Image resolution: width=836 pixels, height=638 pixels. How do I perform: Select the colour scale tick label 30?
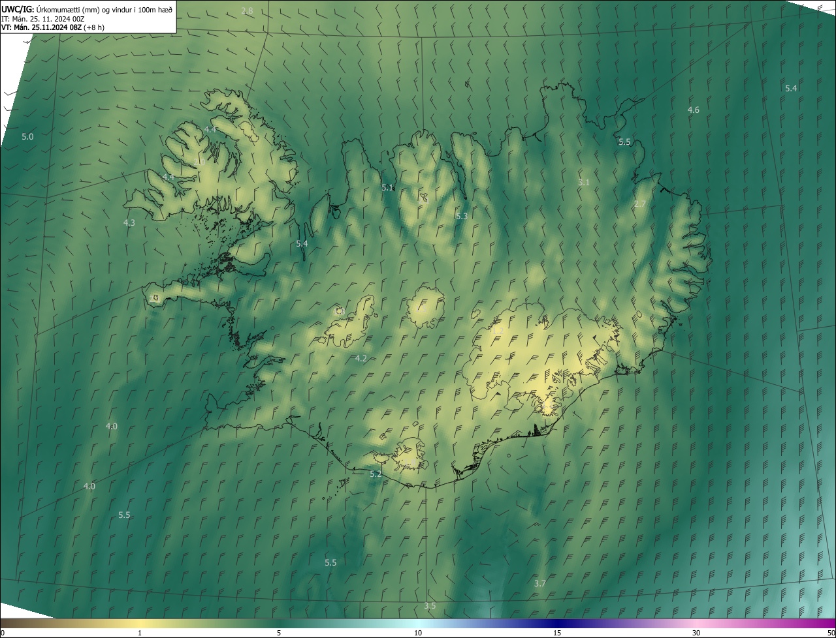696,633
